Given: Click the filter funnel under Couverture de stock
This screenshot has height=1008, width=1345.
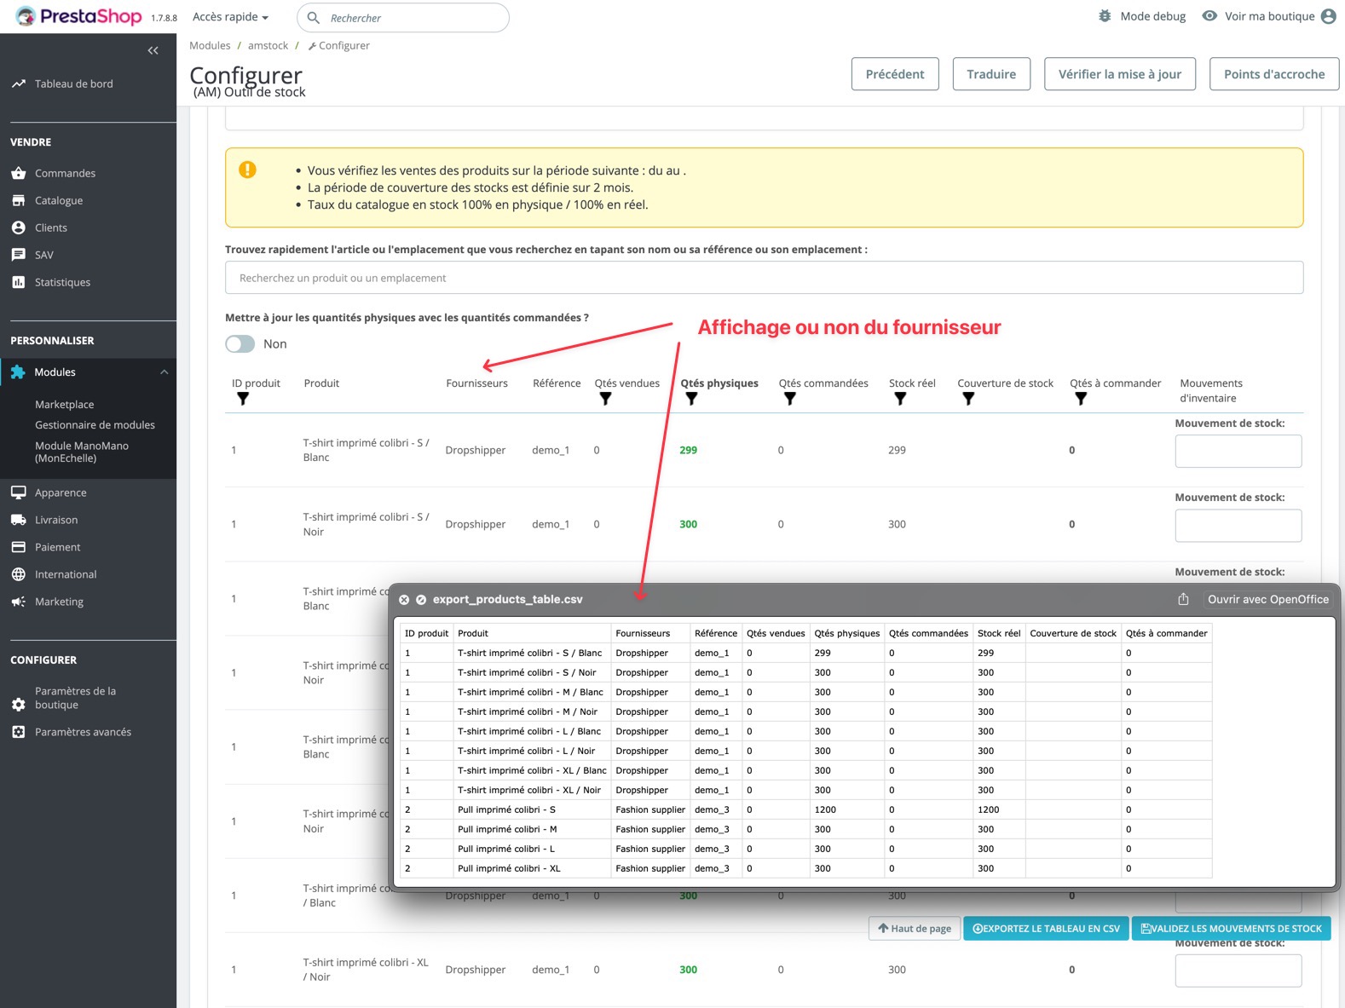Looking at the screenshot, I should click(x=968, y=399).
